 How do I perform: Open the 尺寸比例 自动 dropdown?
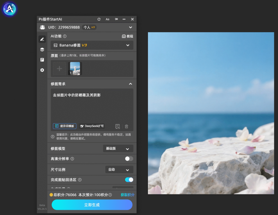click(119, 170)
